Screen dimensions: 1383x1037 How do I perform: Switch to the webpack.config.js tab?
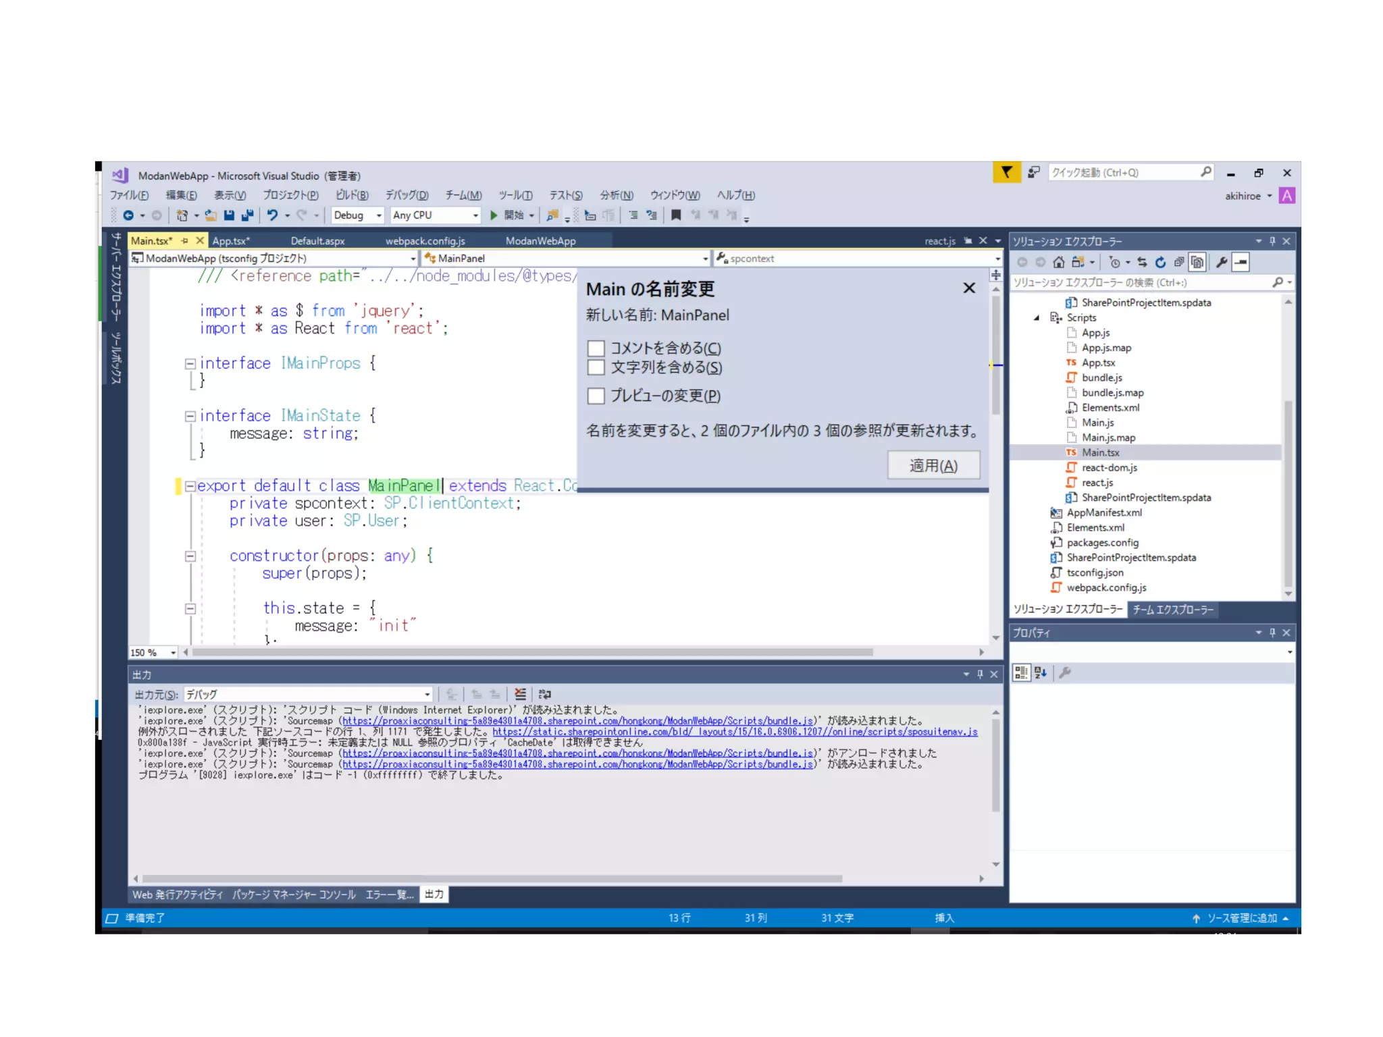pos(425,241)
